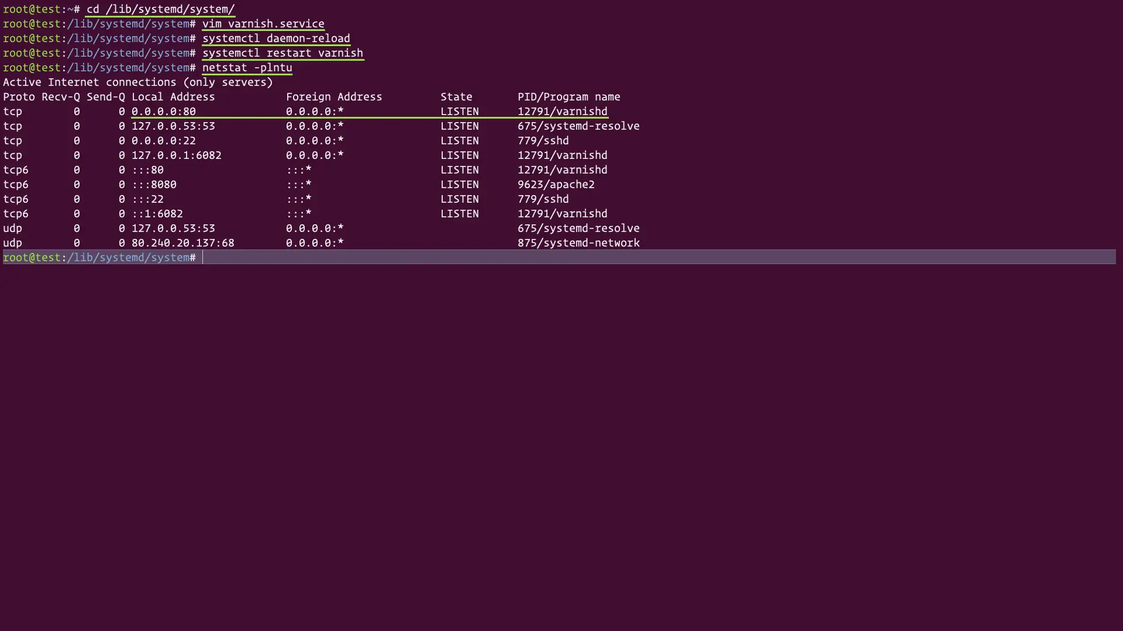Screen dimensions: 1123x631
Task: Click the last 'root@test:/lib/systemd/system#' prompt
Action: pos(99,258)
